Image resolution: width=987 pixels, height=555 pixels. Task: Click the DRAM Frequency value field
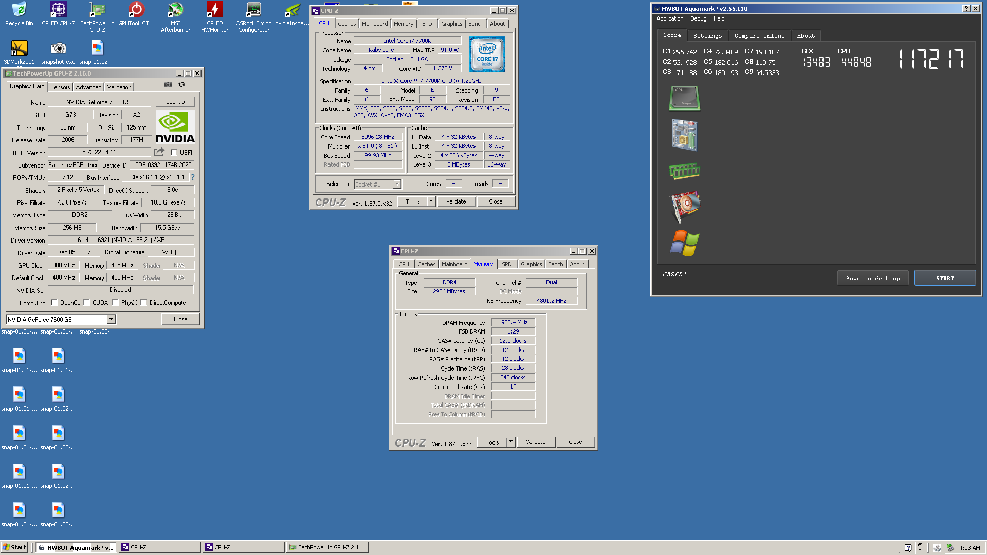pos(513,322)
